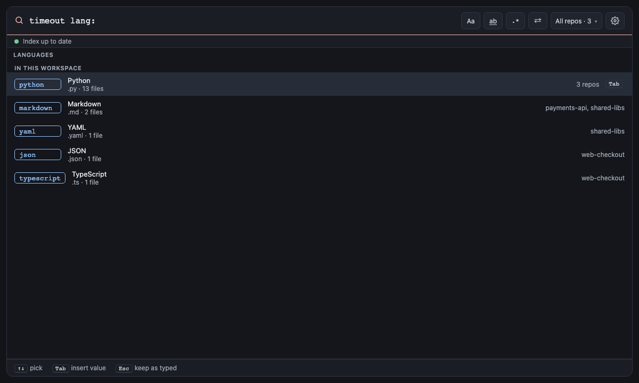The height and width of the screenshot is (383, 639).
Task: Toggle whole word (ab) matching
Action: pos(493,21)
